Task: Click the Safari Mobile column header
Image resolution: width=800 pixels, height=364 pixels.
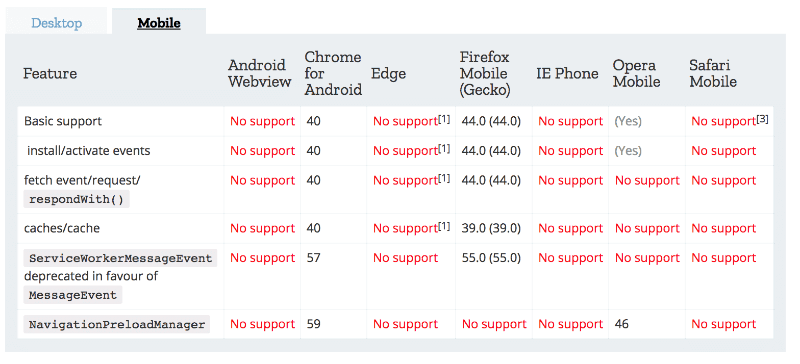Action: pos(713,73)
